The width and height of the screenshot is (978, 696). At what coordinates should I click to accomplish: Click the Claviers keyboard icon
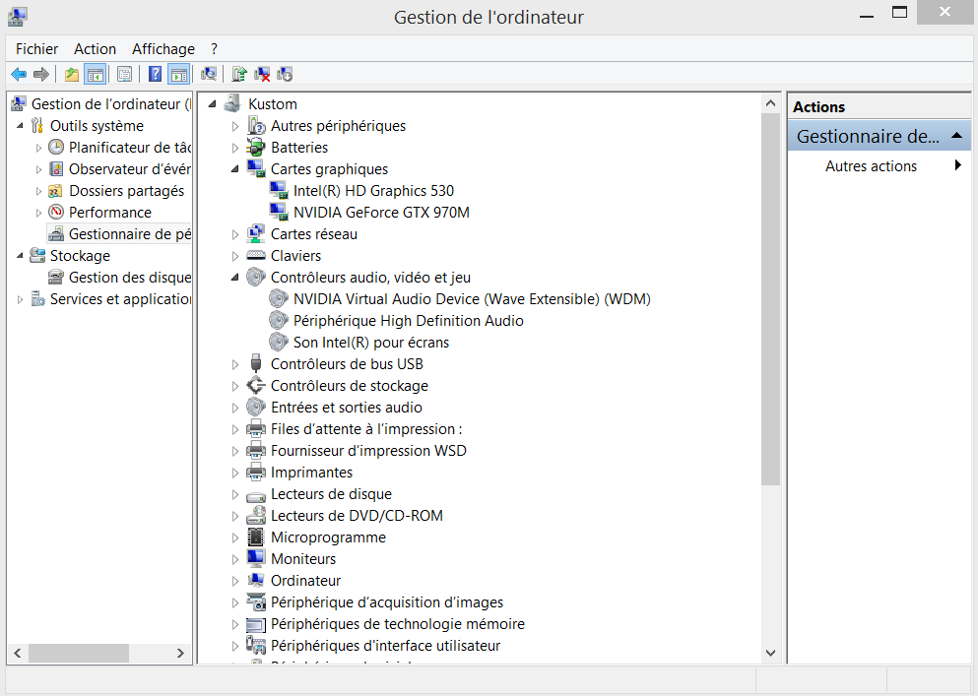256,256
